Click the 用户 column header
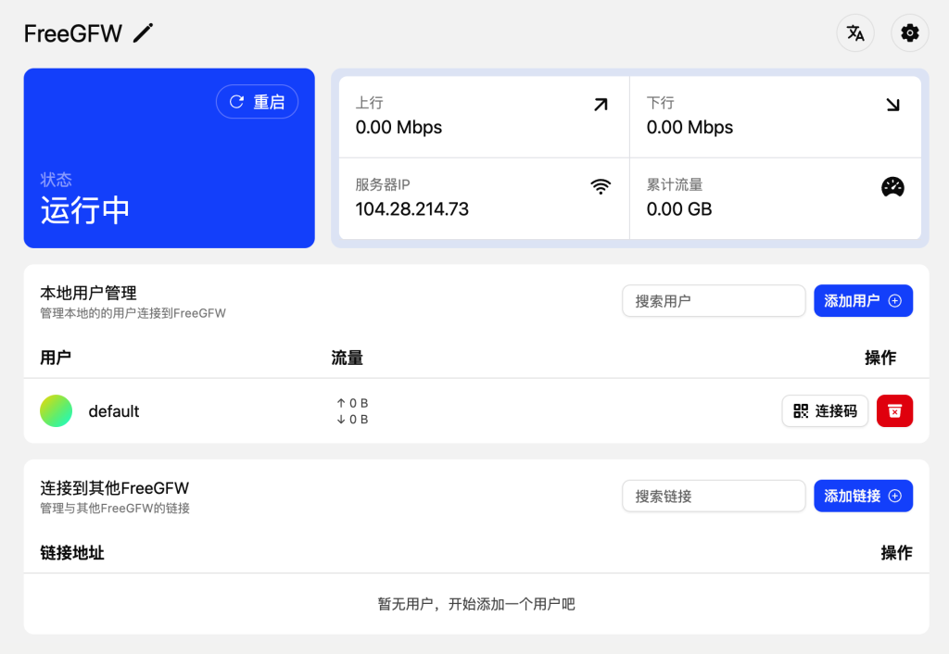 (56, 358)
